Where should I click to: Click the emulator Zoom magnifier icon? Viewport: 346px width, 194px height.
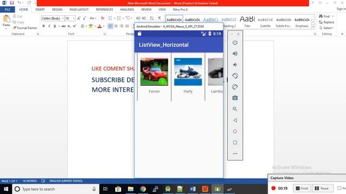(235, 109)
